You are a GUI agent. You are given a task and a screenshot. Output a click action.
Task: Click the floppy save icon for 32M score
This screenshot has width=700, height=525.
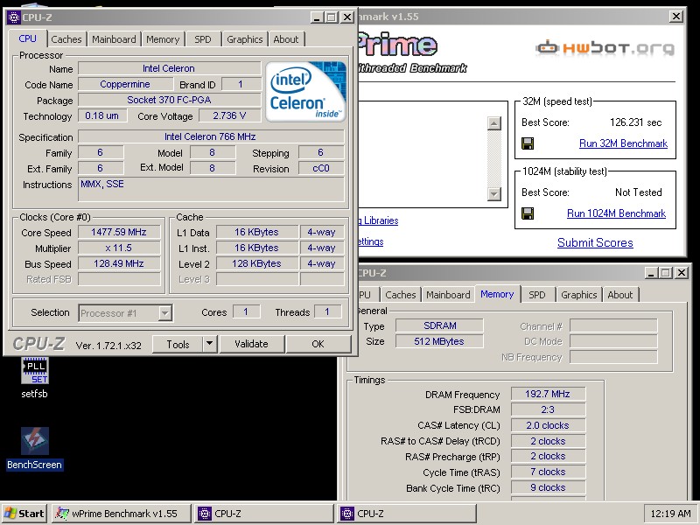point(528,143)
